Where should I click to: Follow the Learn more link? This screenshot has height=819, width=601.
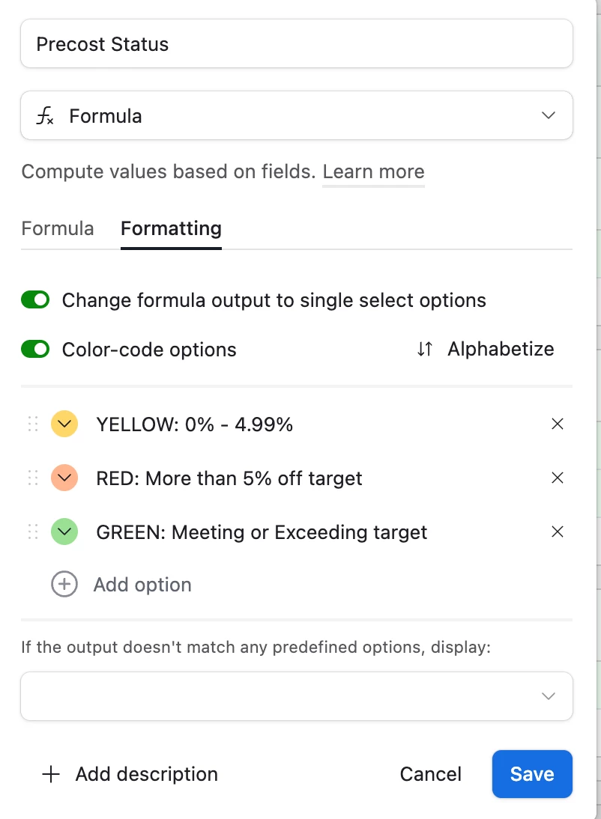tap(373, 172)
